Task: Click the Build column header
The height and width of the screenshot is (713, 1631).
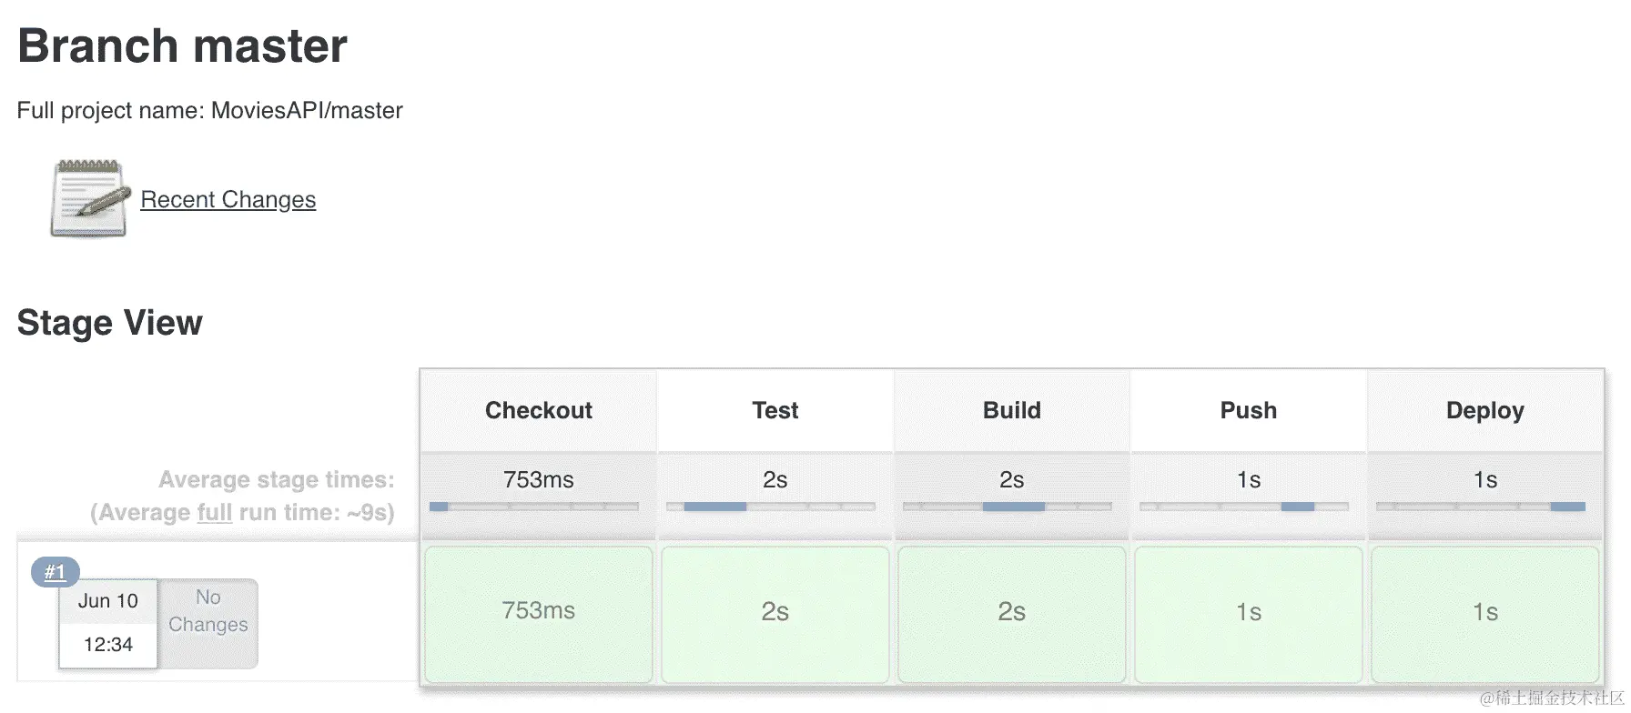Action: [1012, 410]
